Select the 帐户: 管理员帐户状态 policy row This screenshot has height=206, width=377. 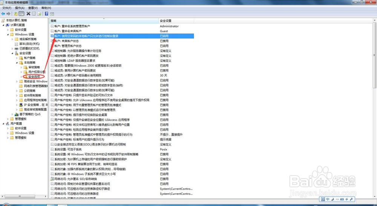pos(122,46)
